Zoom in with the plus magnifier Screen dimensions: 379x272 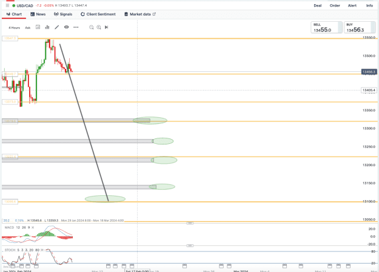[x=99, y=27]
